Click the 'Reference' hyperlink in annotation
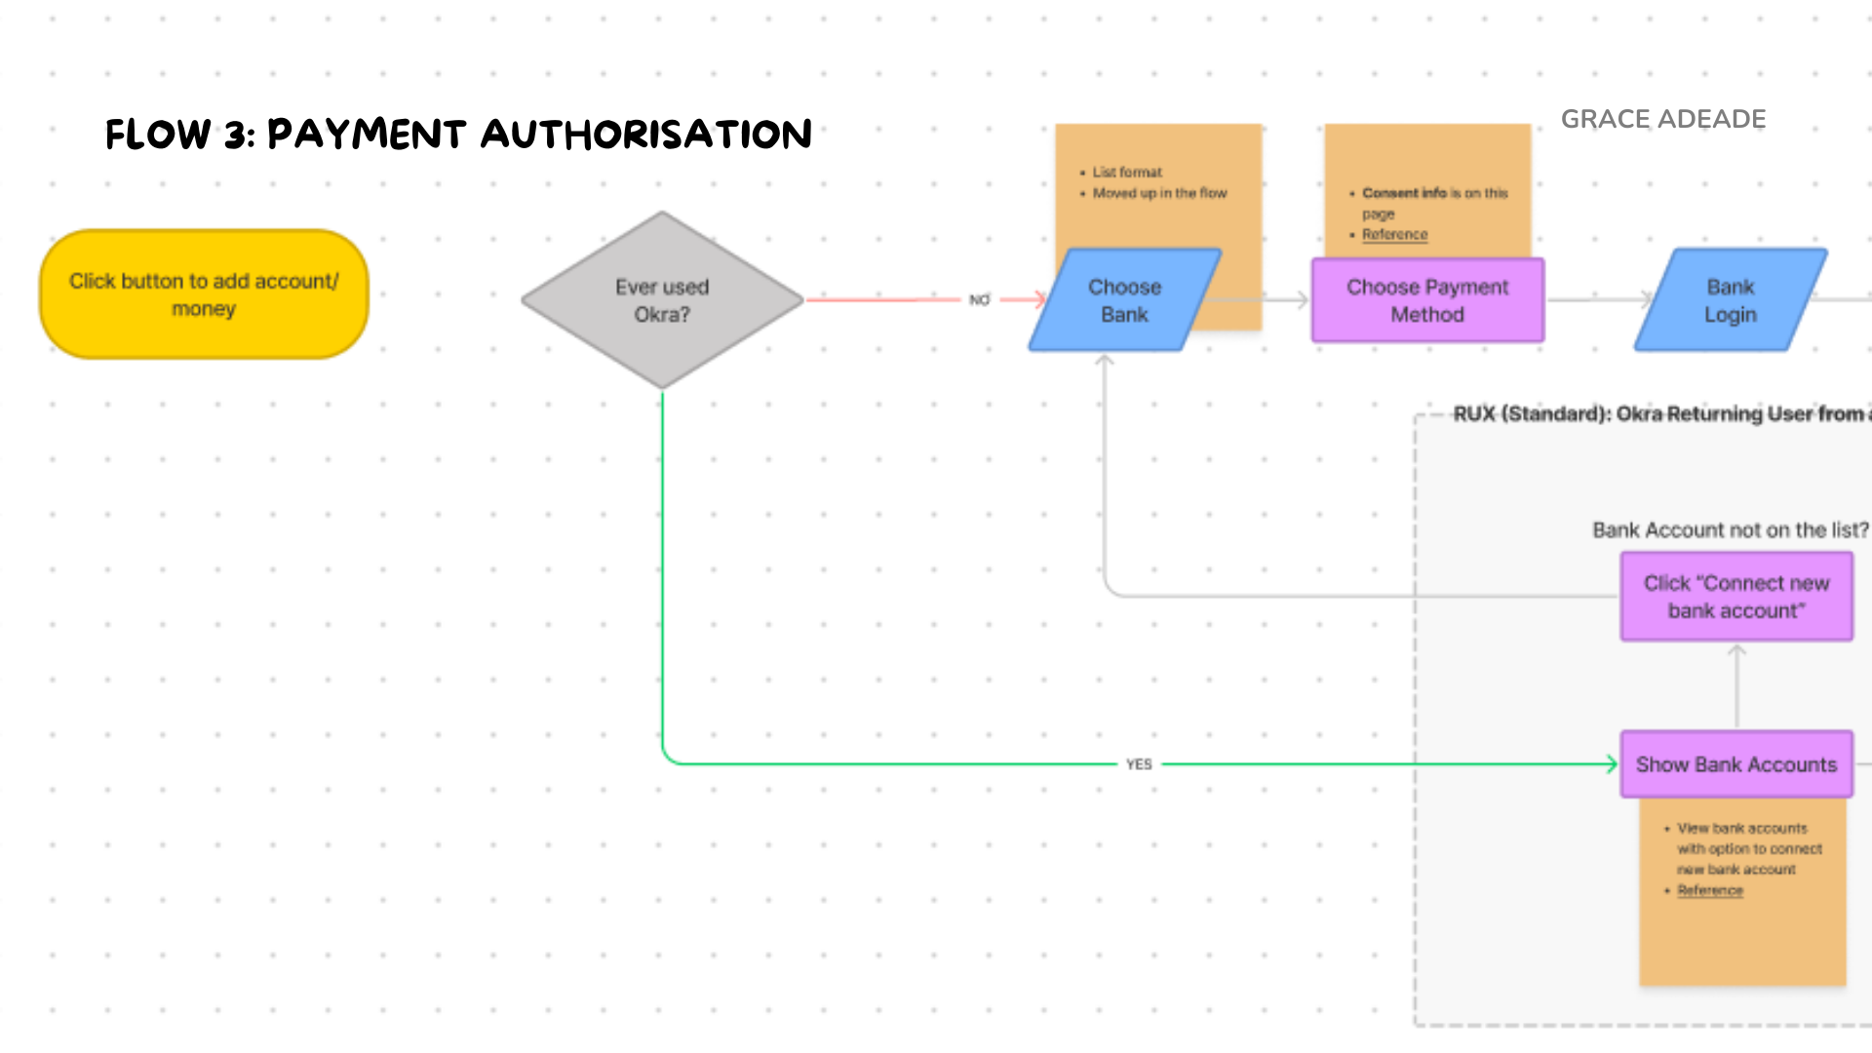 pyautogui.click(x=1396, y=235)
